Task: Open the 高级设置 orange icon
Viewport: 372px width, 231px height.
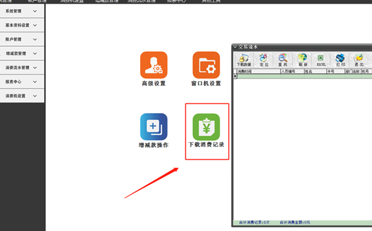Action: (154, 65)
